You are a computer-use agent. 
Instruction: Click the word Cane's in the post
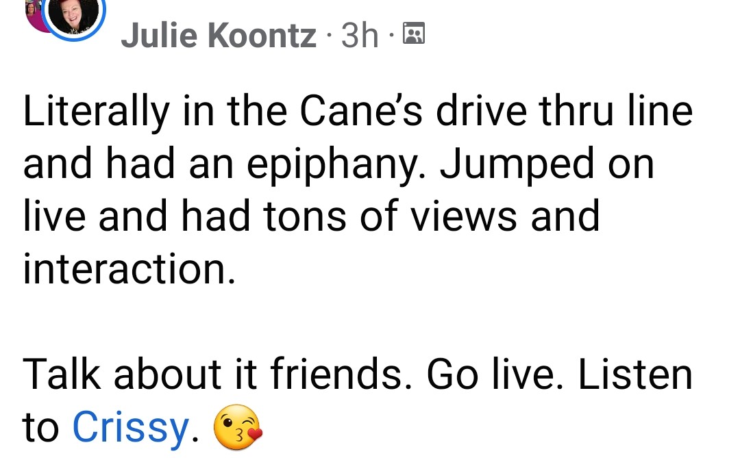tap(361, 112)
